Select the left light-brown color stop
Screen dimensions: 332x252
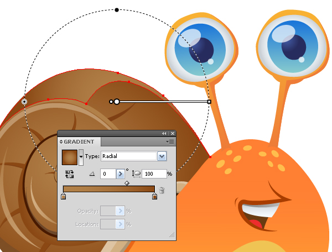coord(63,196)
